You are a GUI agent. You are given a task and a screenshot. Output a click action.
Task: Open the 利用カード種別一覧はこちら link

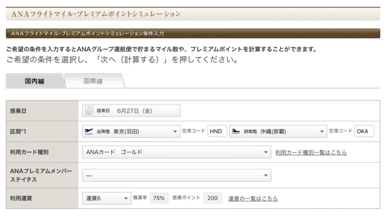[311, 153]
